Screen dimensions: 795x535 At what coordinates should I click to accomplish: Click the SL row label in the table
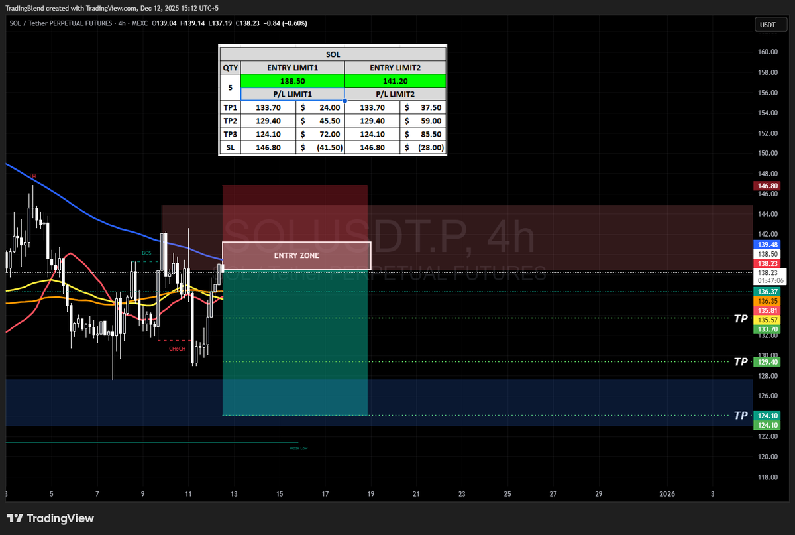tap(230, 148)
